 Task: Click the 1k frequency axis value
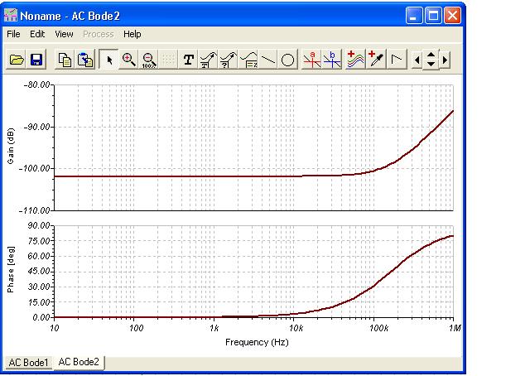tap(214, 328)
